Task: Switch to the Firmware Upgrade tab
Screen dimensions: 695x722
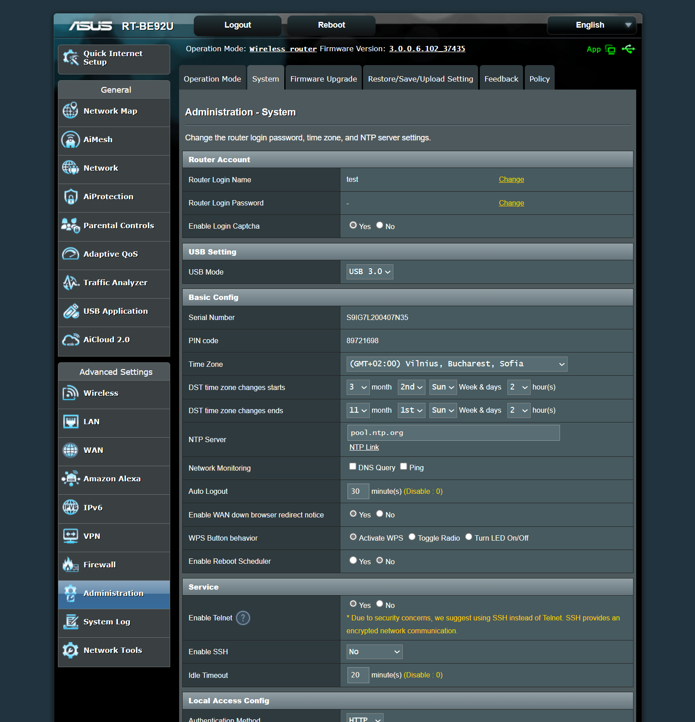Action: click(x=323, y=79)
